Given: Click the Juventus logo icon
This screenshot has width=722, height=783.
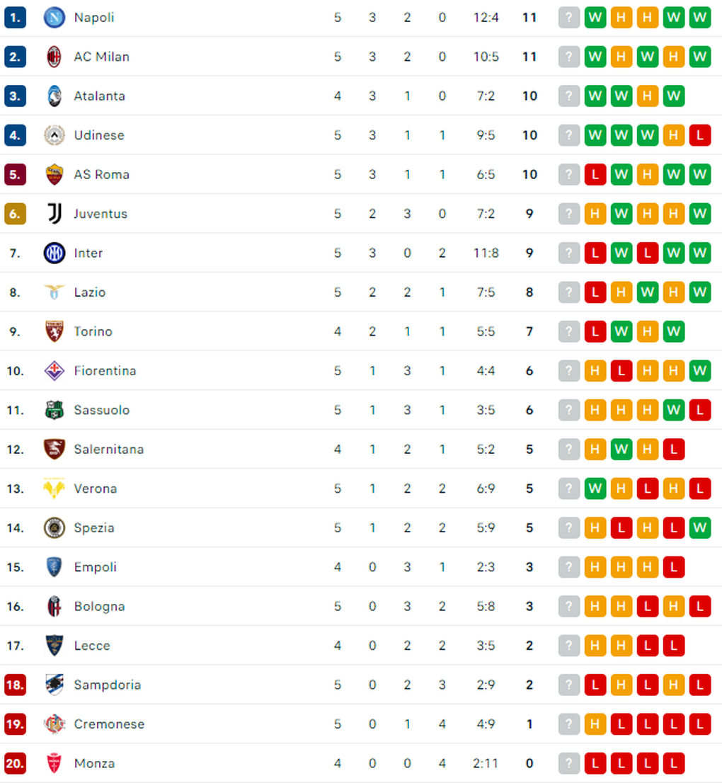Looking at the screenshot, I should click(x=54, y=214).
